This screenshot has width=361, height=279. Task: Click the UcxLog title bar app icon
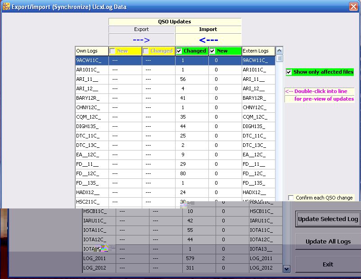pos(6,7)
